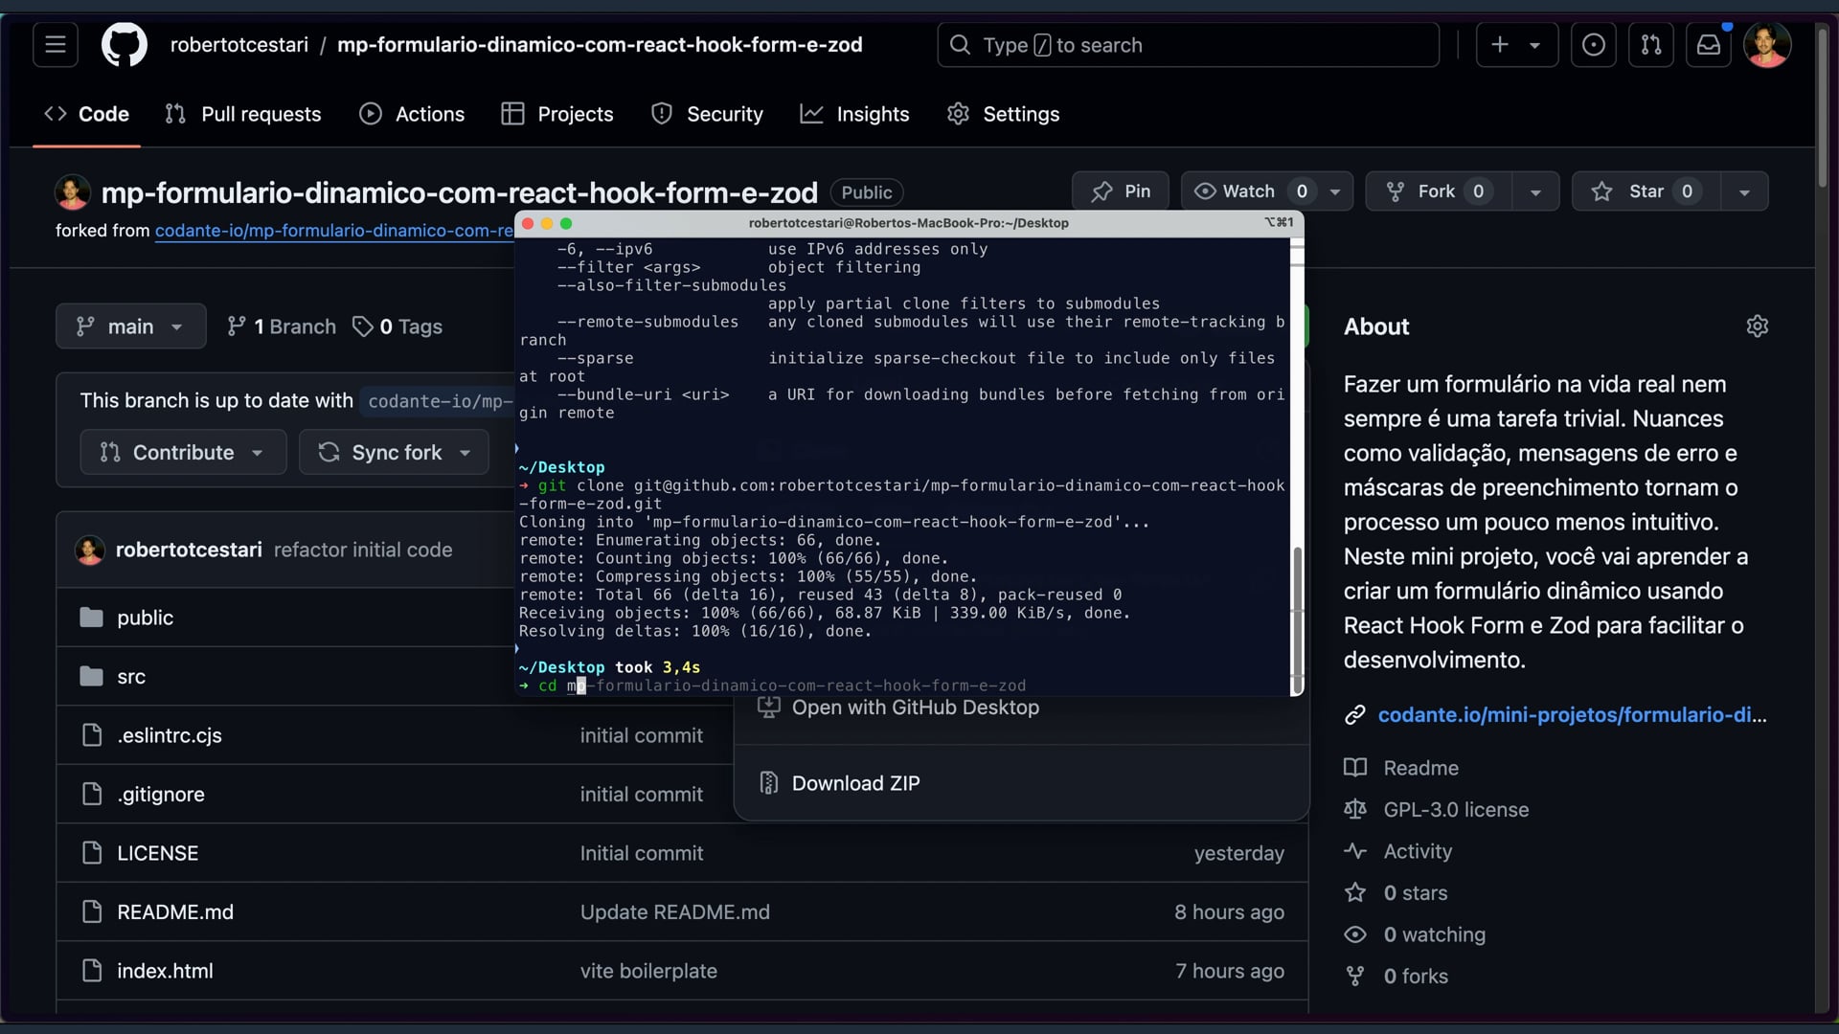This screenshot has height=1034, width=1839.
Task: Click the public folder icon
Action: 91,618
